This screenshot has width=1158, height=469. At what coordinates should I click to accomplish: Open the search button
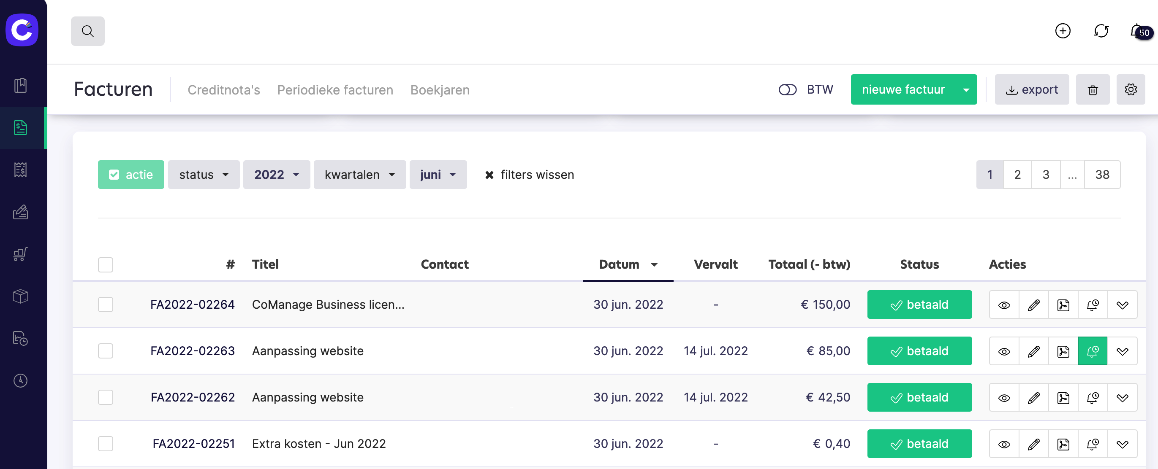pos(88,31)
